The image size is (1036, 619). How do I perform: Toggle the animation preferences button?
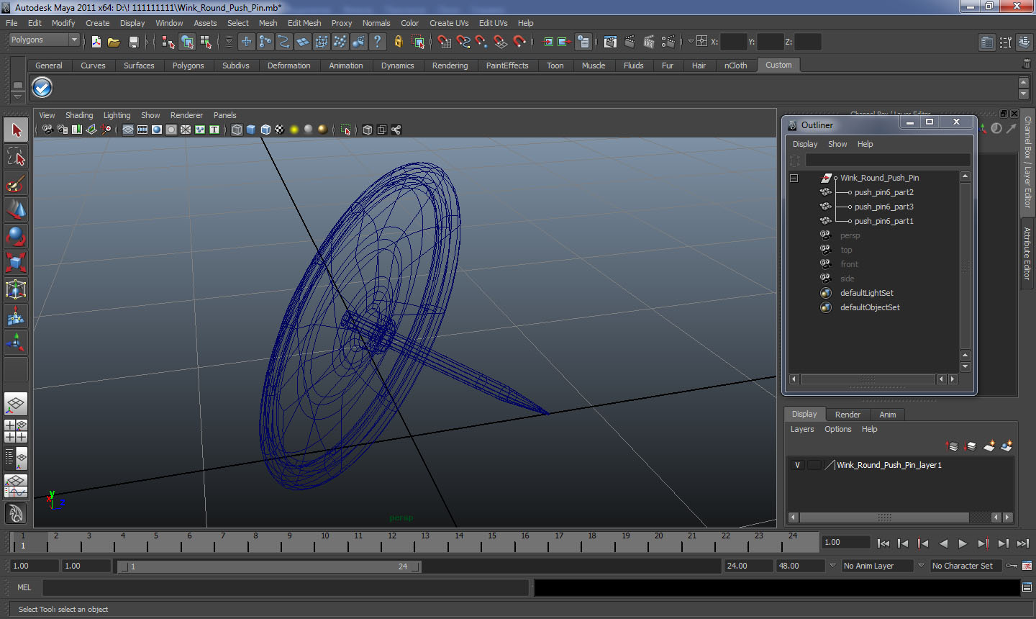(1027, 566)
